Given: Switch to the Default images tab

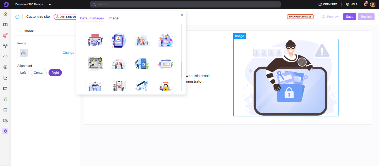Looking at the screenshot, I should pos(92,18).
